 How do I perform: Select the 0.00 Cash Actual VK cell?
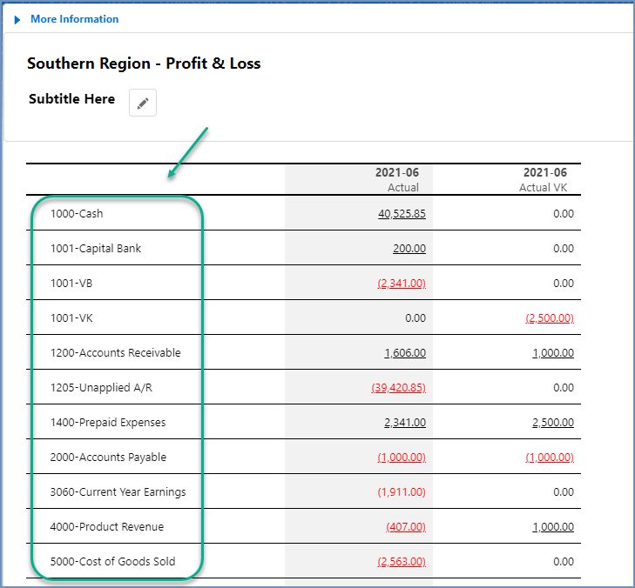[564, 213]
